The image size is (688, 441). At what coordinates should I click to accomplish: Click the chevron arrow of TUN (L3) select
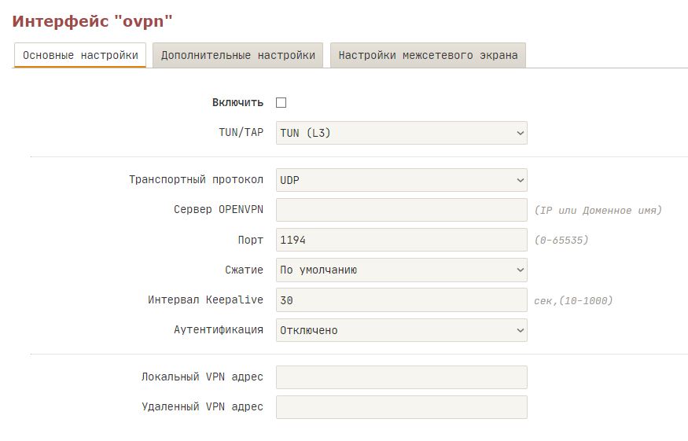pos(520,133)
